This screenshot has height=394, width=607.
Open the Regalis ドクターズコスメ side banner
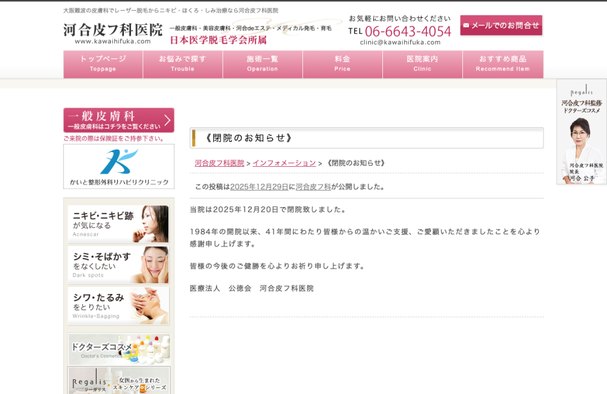click(582, 132)
